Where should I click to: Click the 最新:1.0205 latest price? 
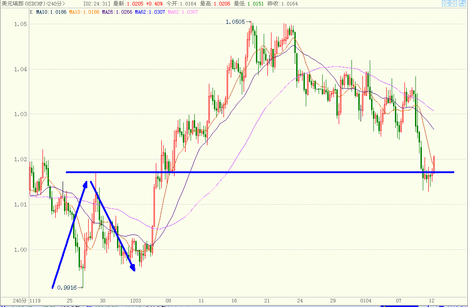click(x=128, y=4)
